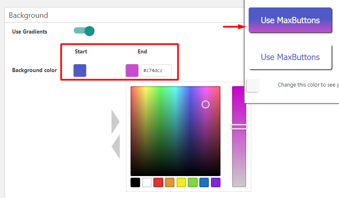
Task: Select the red preset color swatch
Action: pos(158,182)
